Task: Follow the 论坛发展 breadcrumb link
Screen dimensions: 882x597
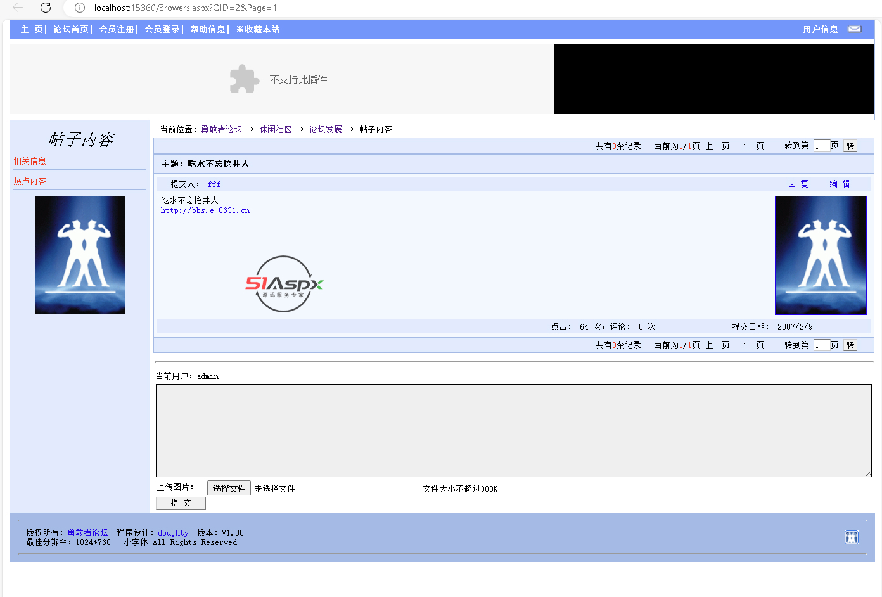Action: (x=326, y=129)
